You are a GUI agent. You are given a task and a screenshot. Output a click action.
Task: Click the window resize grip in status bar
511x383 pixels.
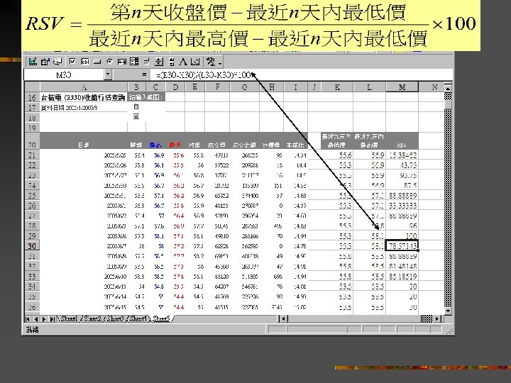[449, 331]
